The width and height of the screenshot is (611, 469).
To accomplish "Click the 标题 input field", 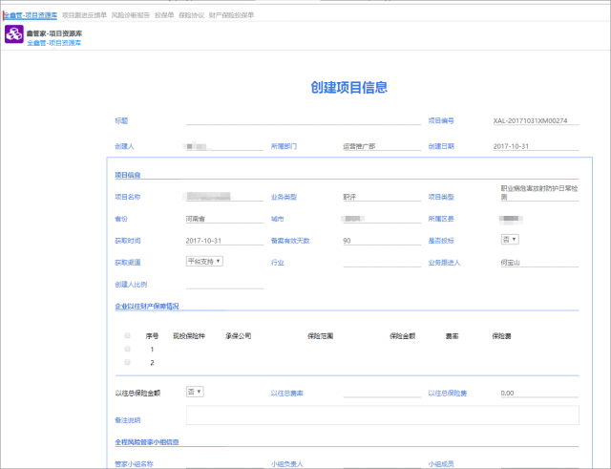I will pyautogui.click(x=304, y=120).
